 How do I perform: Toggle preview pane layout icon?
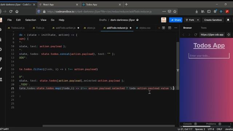click(170, 28)
